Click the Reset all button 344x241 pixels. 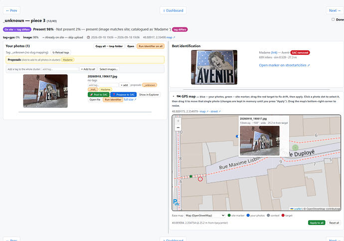point(334,223)
